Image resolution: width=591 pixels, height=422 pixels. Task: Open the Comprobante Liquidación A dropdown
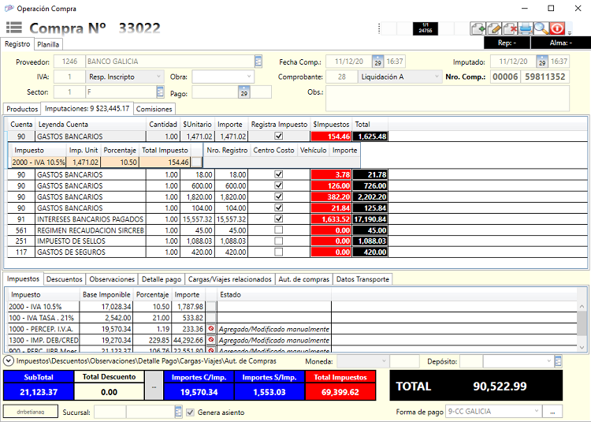[x=437, y=77]
